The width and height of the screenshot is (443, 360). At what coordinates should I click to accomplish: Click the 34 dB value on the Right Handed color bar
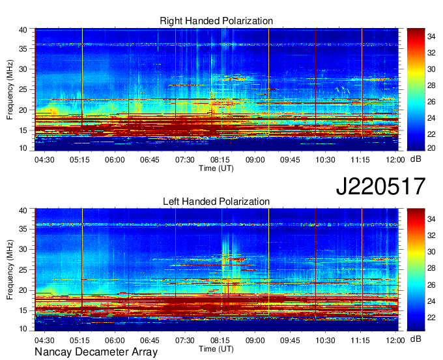click(x=431, y=37)
